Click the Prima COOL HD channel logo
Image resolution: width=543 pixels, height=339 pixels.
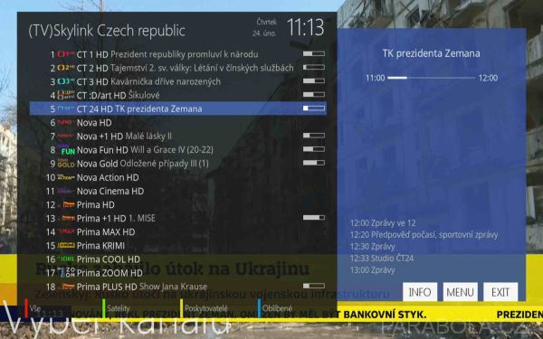[x=66, y=259]
